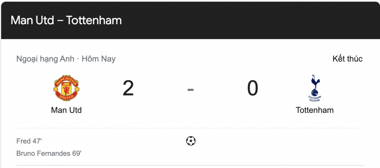Image resolution: width=380 pixels, height=168 pixels.
Task: Click the Manchester United club crest
Action: pyautogui.click(x=66, y=88)
